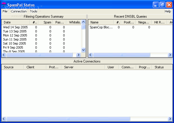Open the Help menu
The width and height of the screenshot is (174, 123).
(168, 11)
